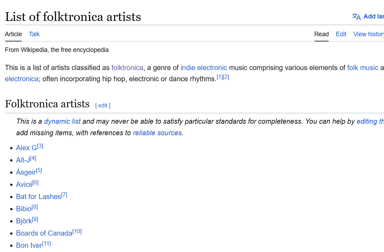The image size is (384, 252).
Task: Open the dynamic list link
Action: click(x=62, y=121)
